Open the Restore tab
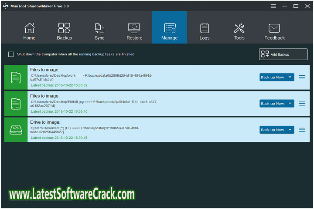The width and height of the screenshot is (314, 209). (x=134, y=31)
